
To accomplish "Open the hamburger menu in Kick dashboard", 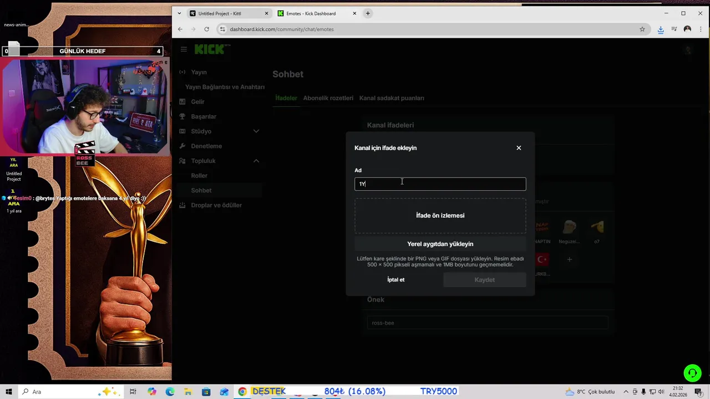I will (184, 49).
